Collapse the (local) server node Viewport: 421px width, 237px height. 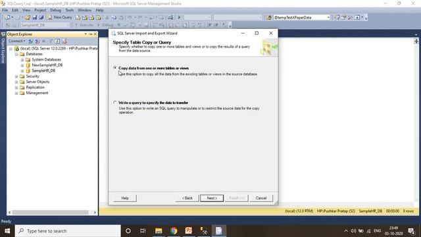[x=11, y=49]
